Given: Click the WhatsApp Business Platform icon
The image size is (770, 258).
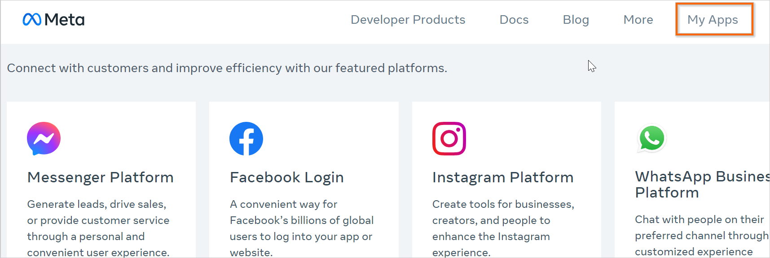Looking at the screenshot, I should (x=652, y=138).
